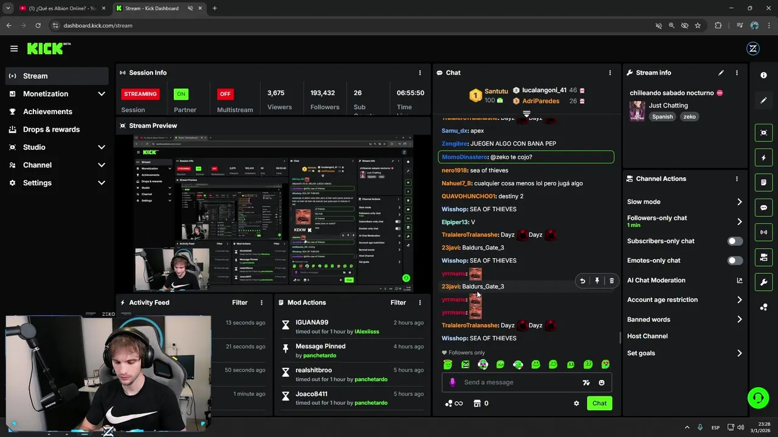The image size is (778, 437).
Task: Insert the first green emote in chat
Action: [x=448, y=365]
